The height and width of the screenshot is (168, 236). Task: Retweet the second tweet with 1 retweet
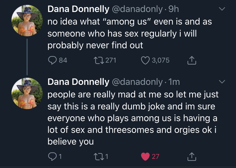98,156
